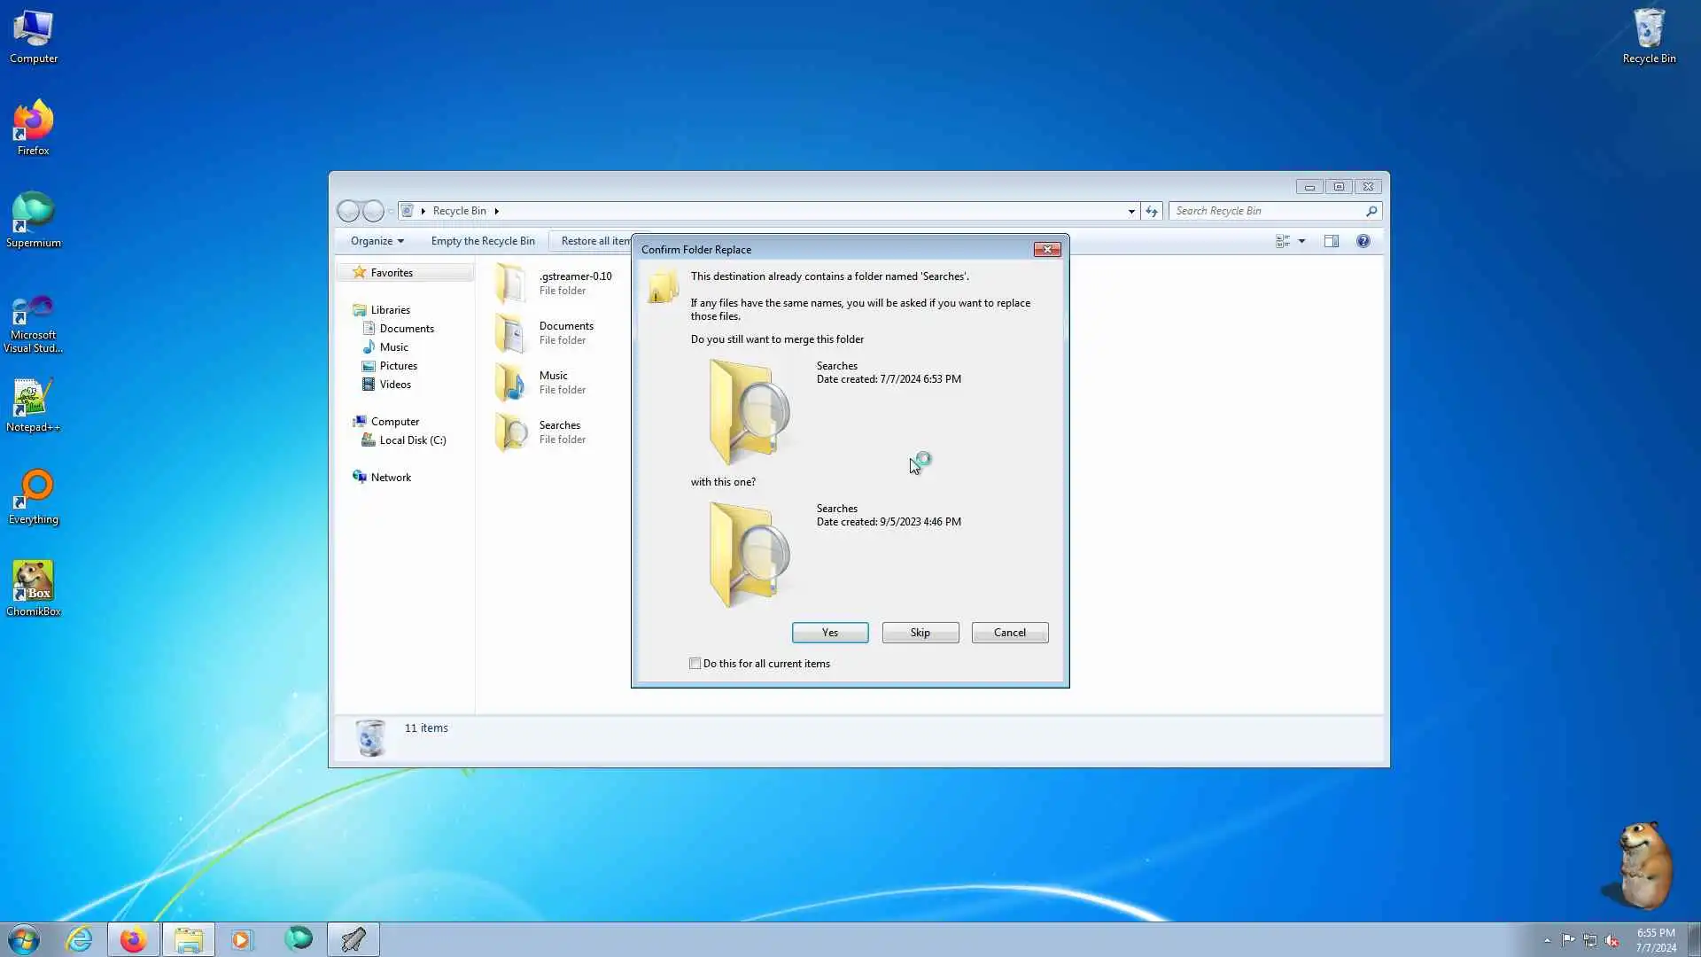Open the Help question mark icon
Screen dimensions: 1701x957
(x=1363, y=241)
